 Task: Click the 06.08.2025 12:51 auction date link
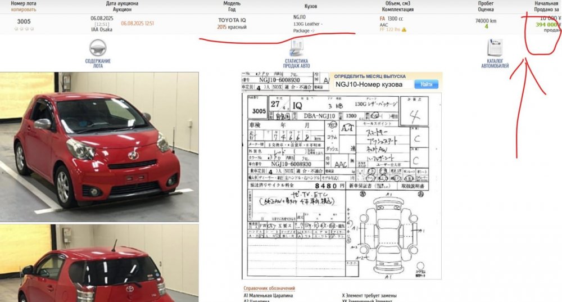(x=137, y=24)
